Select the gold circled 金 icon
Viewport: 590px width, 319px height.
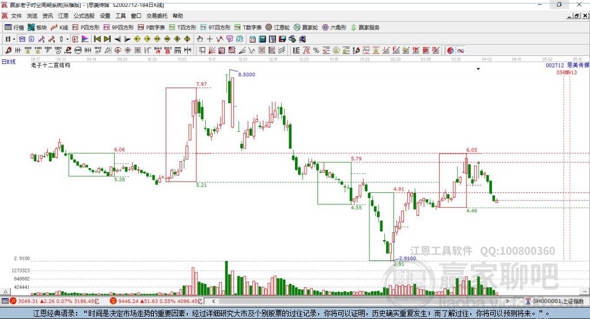pos(336,51)
